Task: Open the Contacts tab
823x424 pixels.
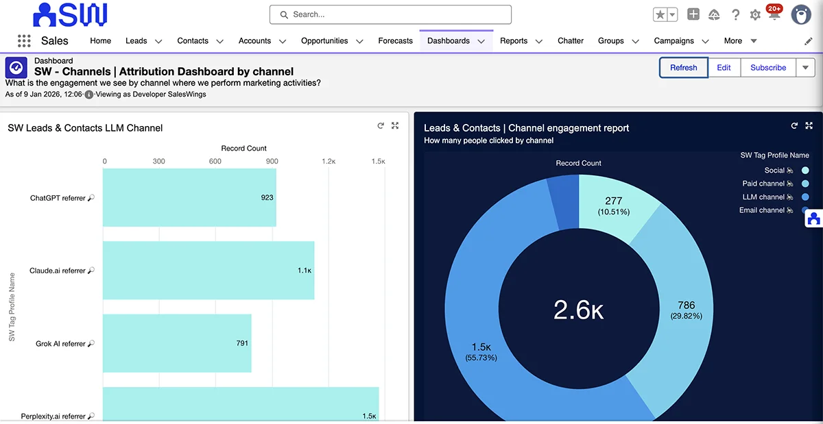Action: (x=193, y=41)
